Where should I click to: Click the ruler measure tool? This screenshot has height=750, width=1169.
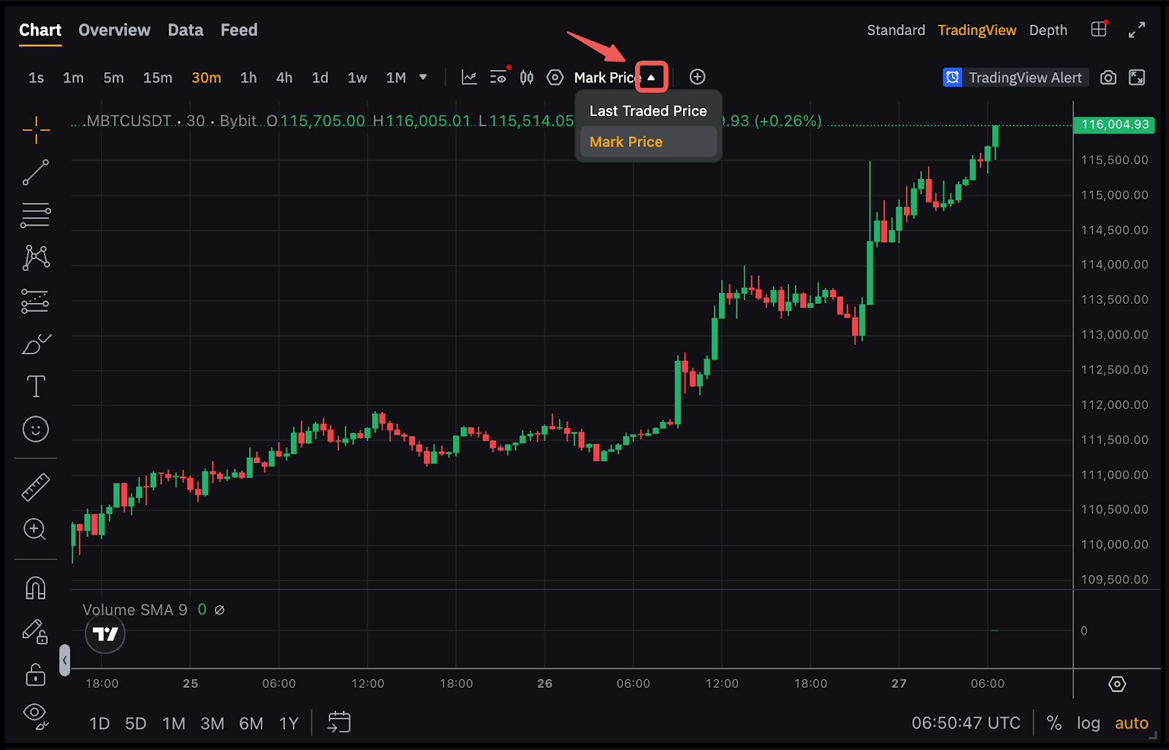click(x=35, y=487)
